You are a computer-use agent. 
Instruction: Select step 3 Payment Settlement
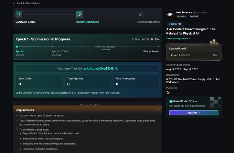pos(140,15)
